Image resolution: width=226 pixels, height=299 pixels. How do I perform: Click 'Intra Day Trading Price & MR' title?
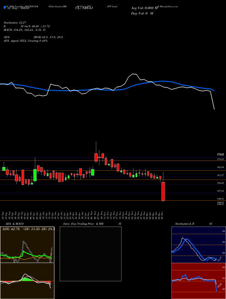(x=83, y=224)
